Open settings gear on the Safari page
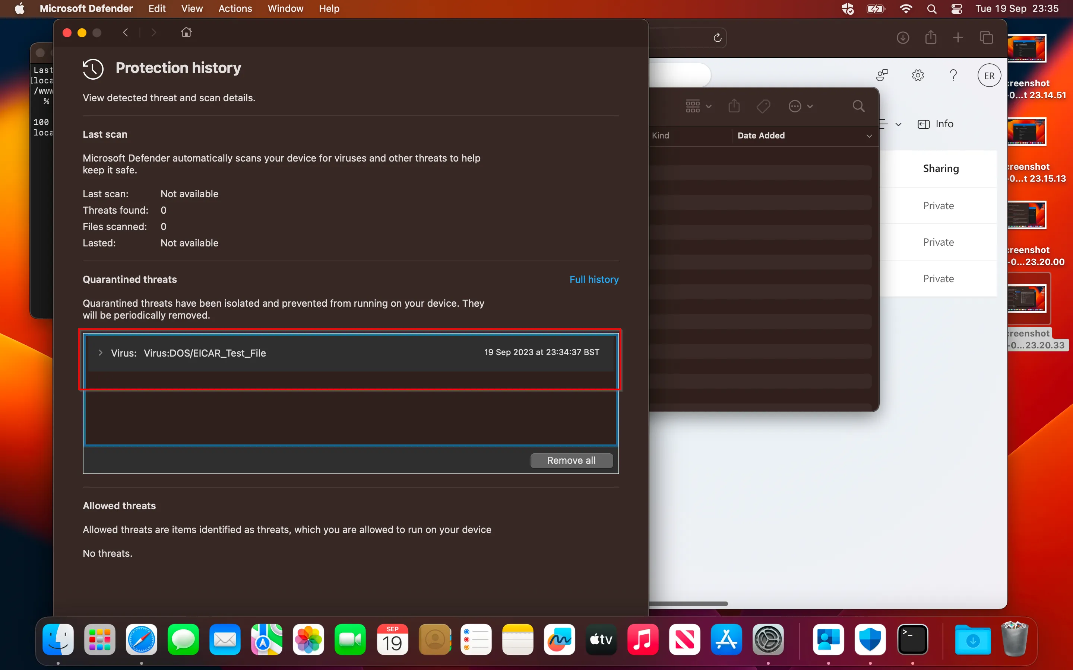Screen dimensions: 1073x670 (x=918, y=75)
